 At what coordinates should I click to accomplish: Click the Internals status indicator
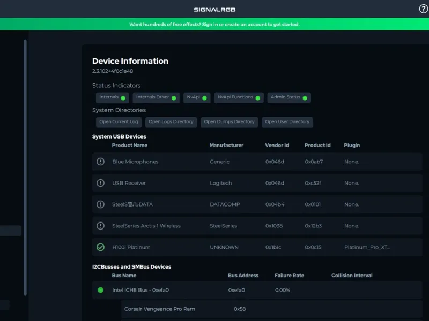pyautogui.click(x=113, y=97)
